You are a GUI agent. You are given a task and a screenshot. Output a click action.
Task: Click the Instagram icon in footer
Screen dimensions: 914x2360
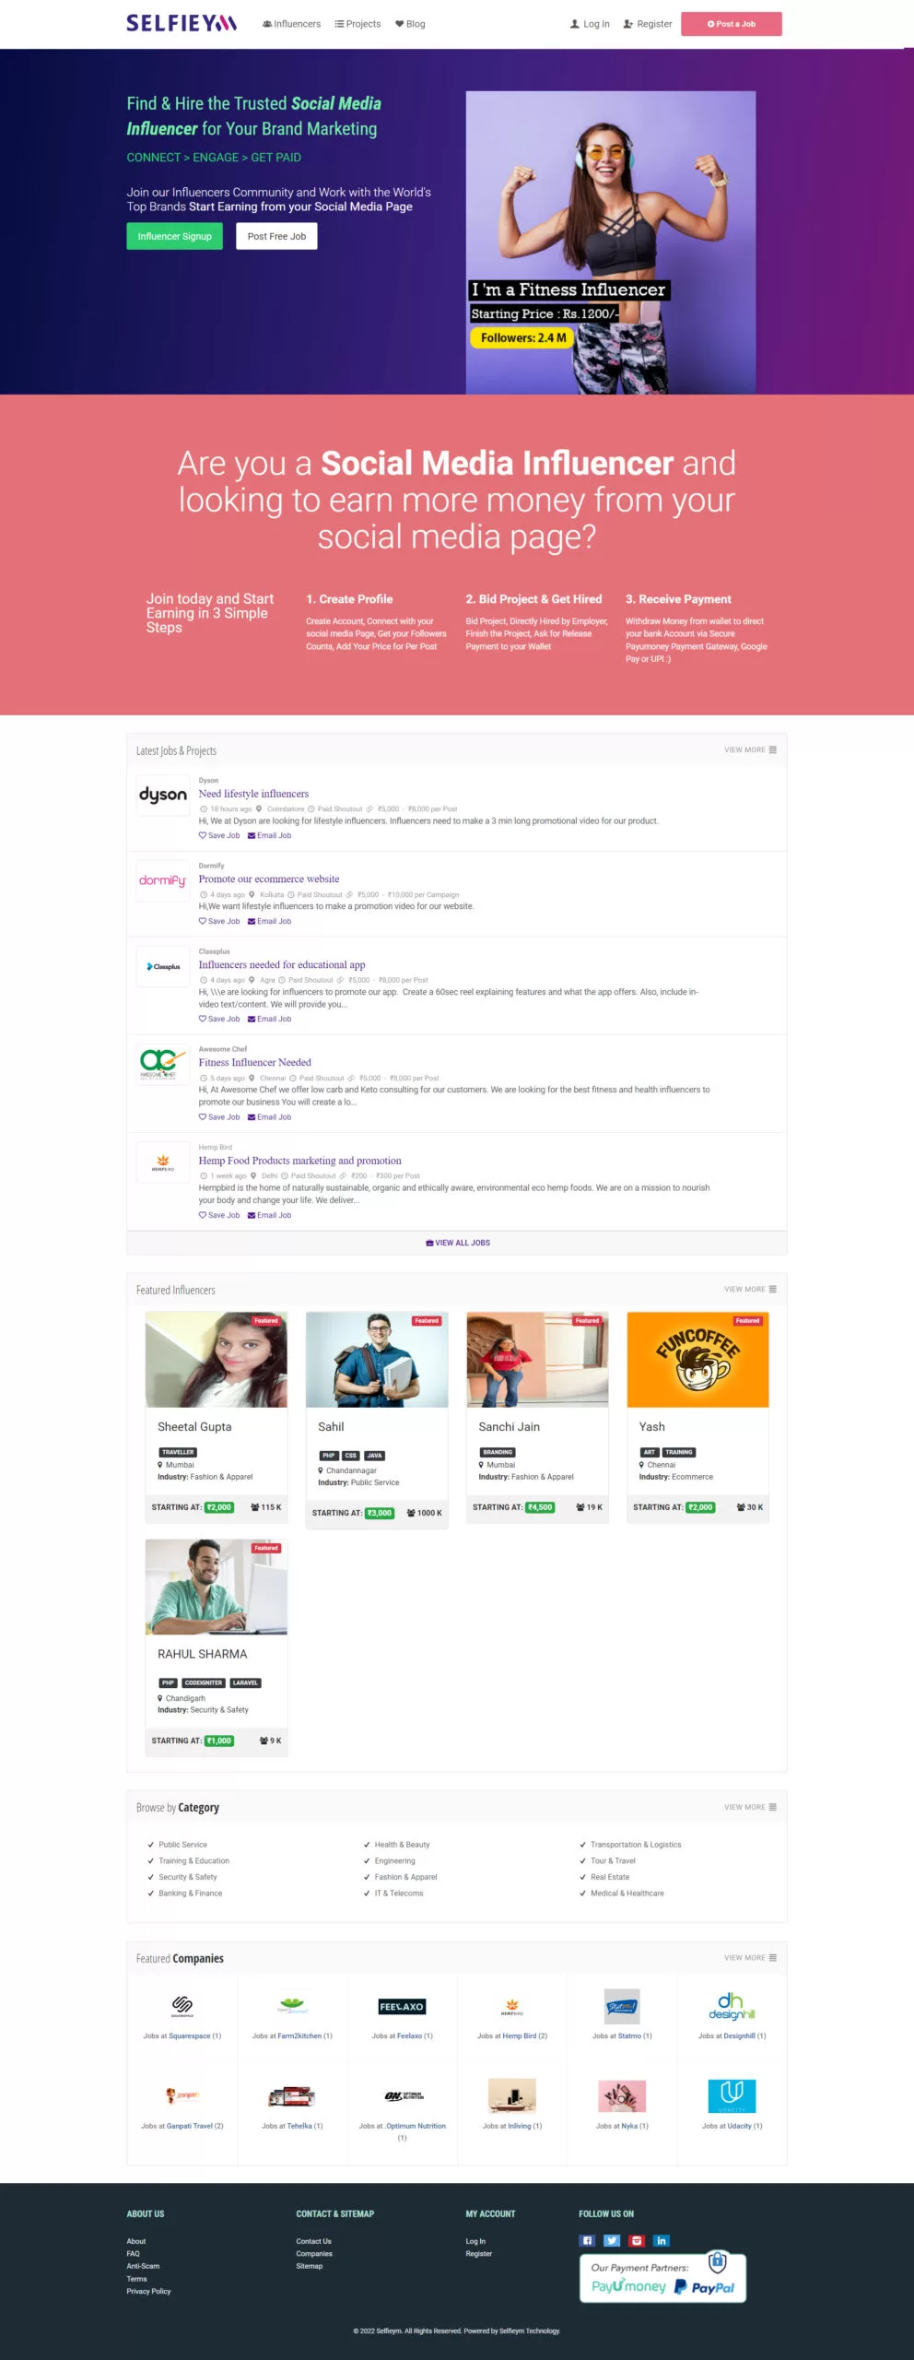point(637,2240)
